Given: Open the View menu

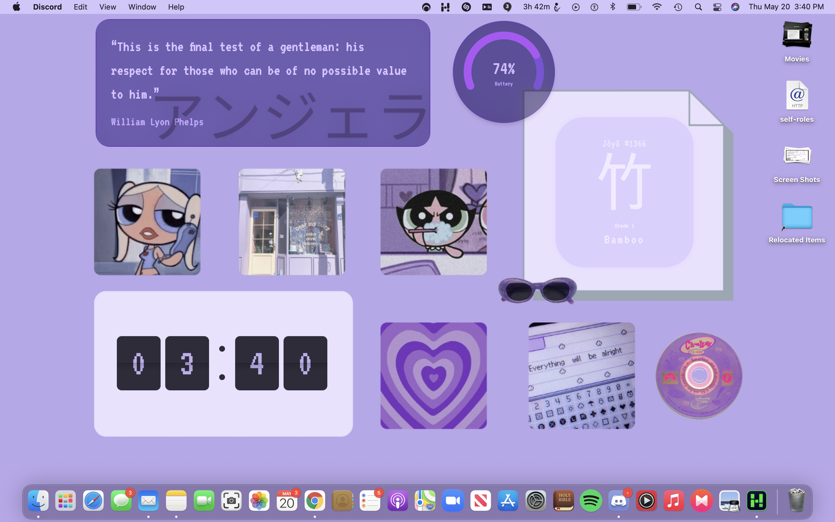Looking at the screenshot, I should click(108, 7).
